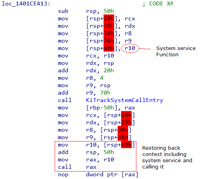Image resolution: width=202 pixels, height=179 pixels.
Task: Select the 'add rsp, 50h' instruction
Action: (x=86, y=152)
